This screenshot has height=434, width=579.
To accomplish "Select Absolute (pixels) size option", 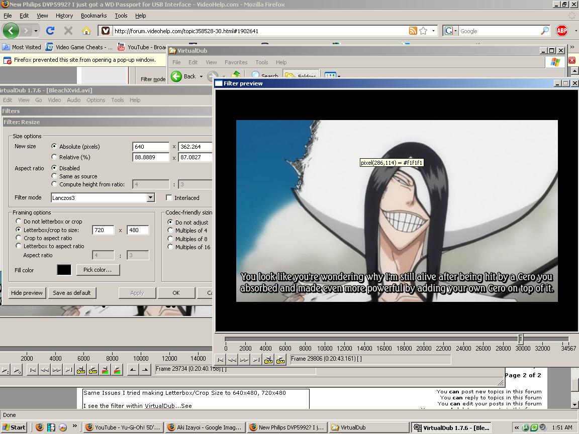I will click(54, 147).
